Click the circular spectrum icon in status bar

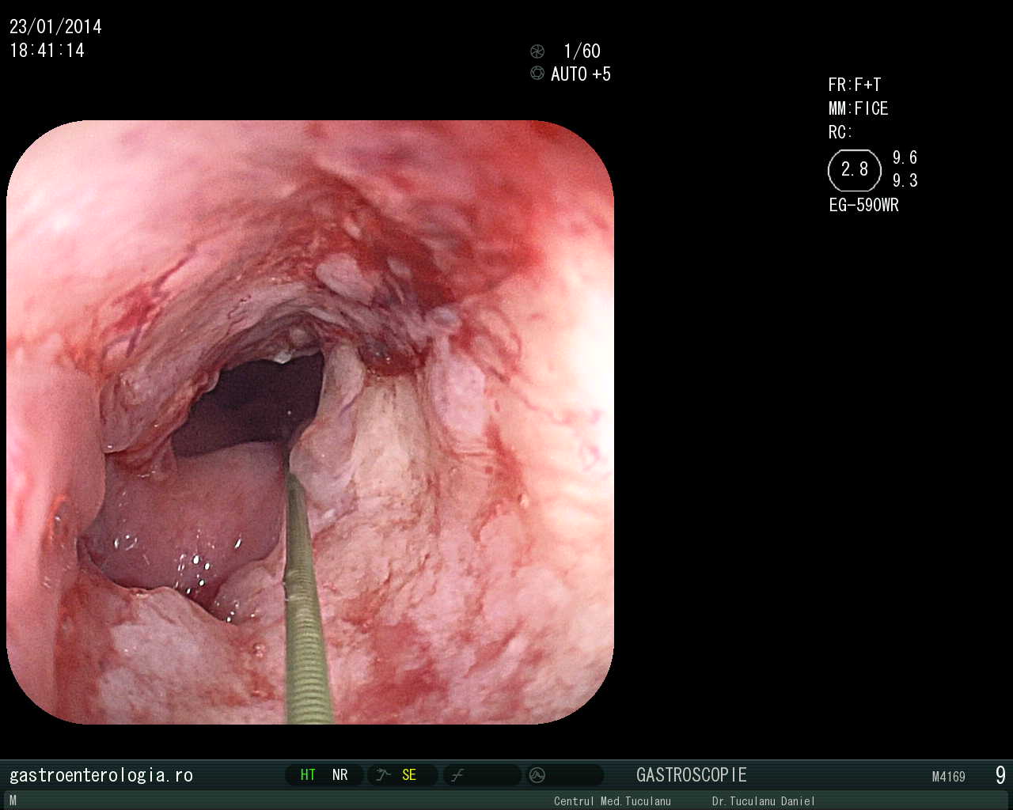point(537,775)
